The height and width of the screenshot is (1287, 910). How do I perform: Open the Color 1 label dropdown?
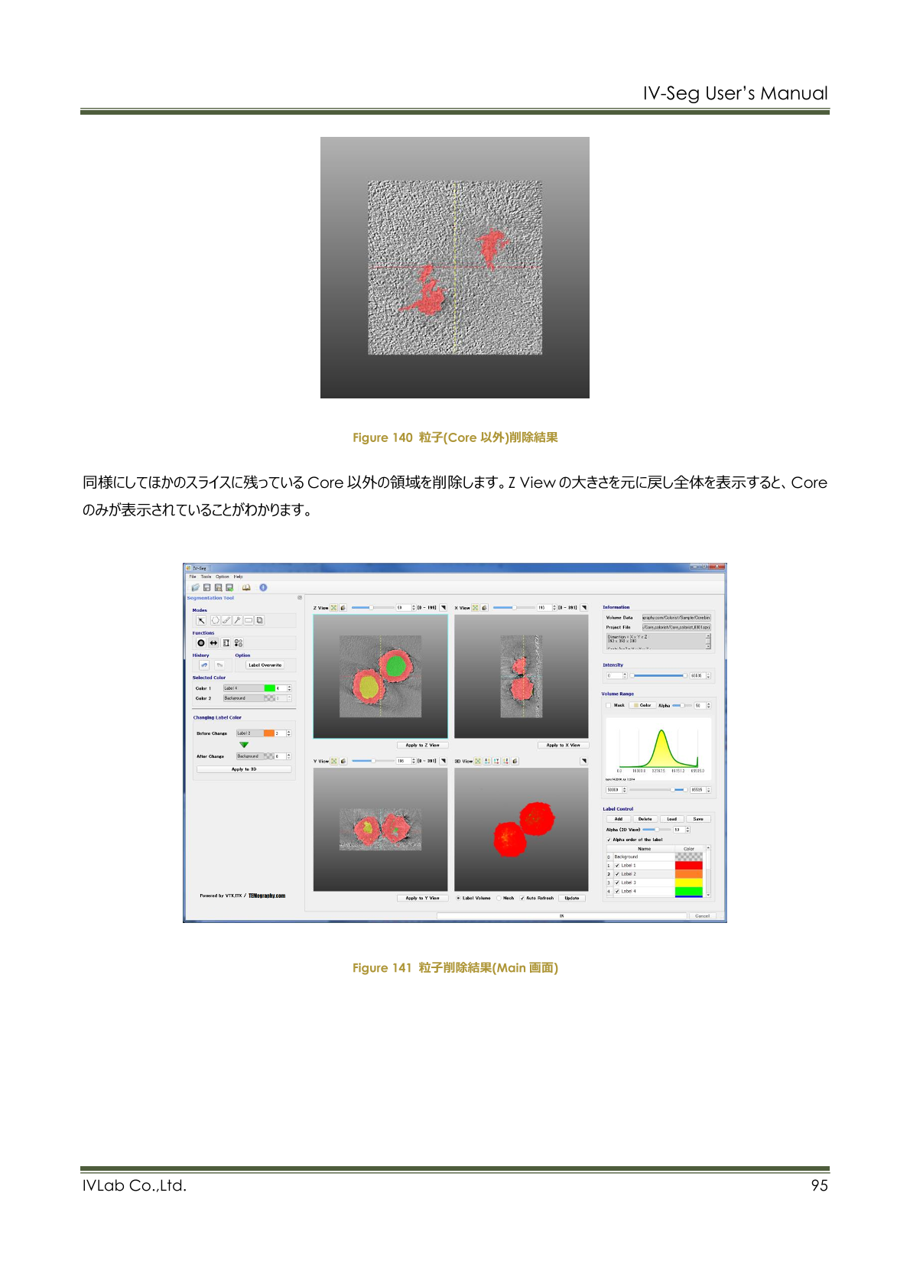pyautogui.click(x=243, y=688)
